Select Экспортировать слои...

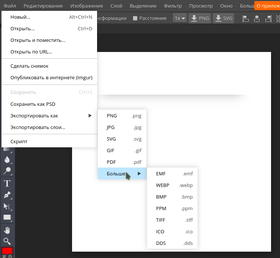[49, 127]
